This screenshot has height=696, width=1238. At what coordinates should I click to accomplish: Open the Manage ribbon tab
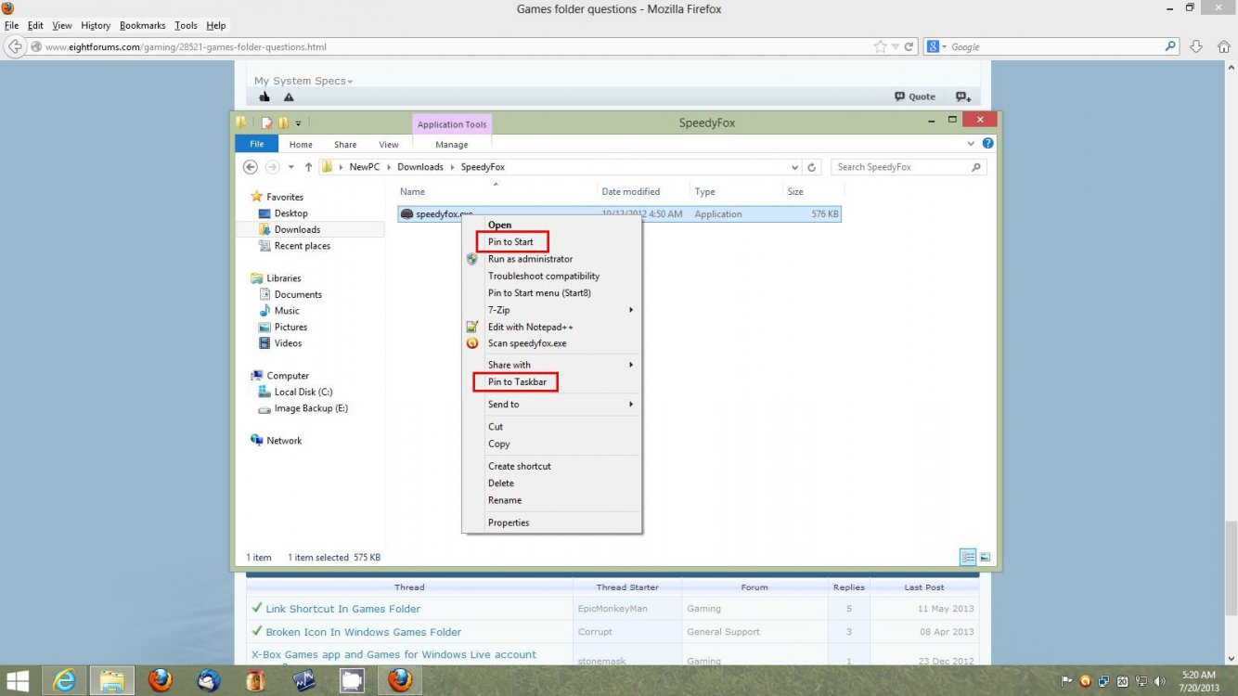coord(452,144)
